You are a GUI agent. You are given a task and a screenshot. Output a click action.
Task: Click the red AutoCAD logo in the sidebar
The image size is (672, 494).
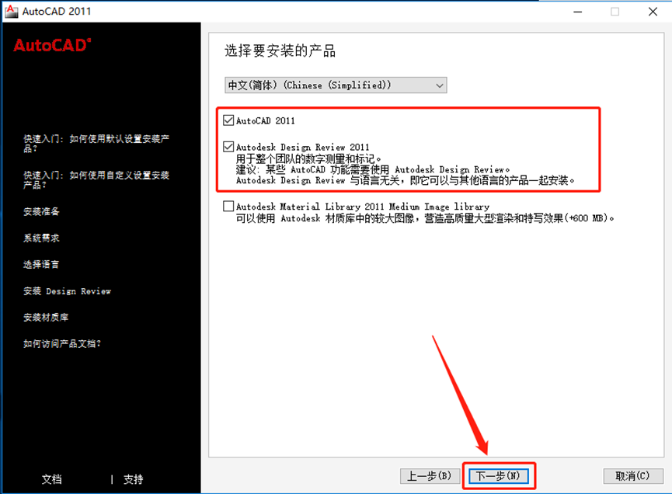coord(50,45)
